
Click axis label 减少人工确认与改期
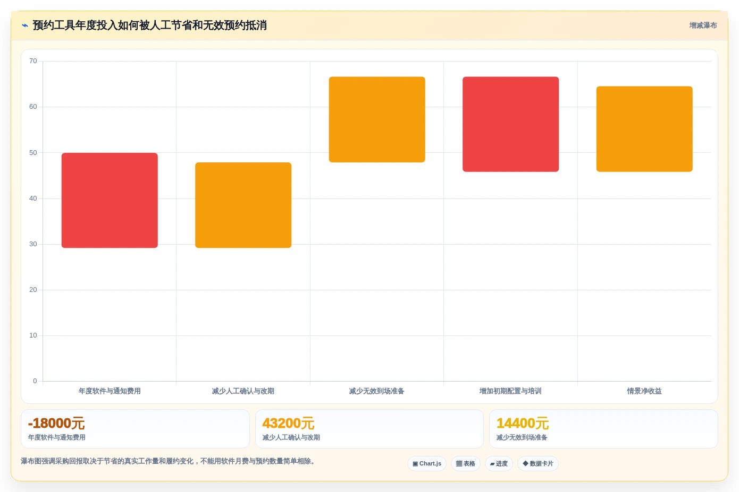pos(243,391)
